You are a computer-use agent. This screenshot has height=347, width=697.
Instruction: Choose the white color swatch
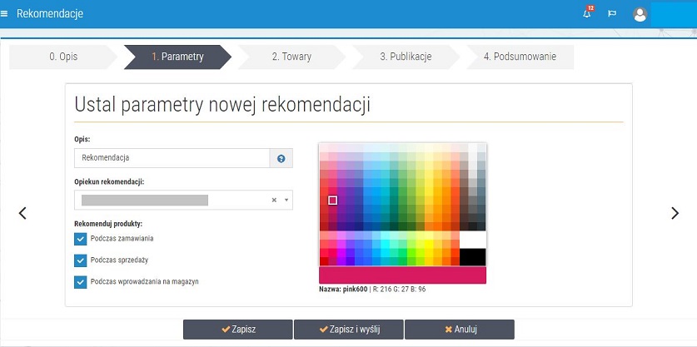click(x=472, y=240)
